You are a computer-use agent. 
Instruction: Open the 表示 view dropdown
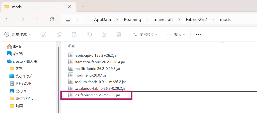(x=175, y=34)
